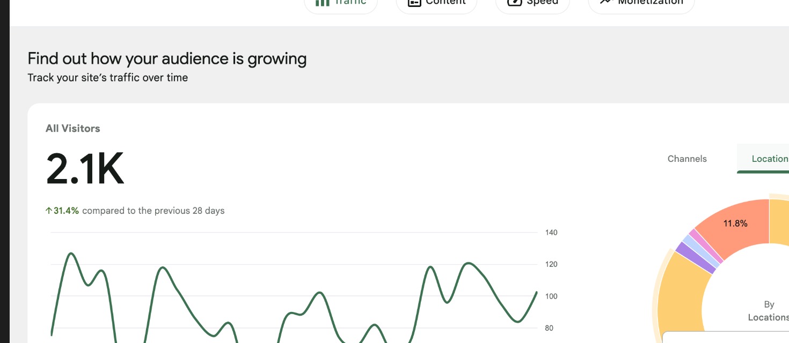The image size is (789, 343).
Task: Click the 2.1K visitors total
Action: [85, 169]
